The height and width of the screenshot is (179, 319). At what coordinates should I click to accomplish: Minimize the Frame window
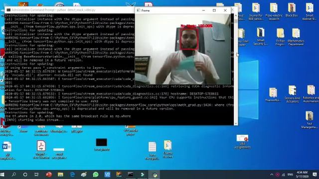203,10
